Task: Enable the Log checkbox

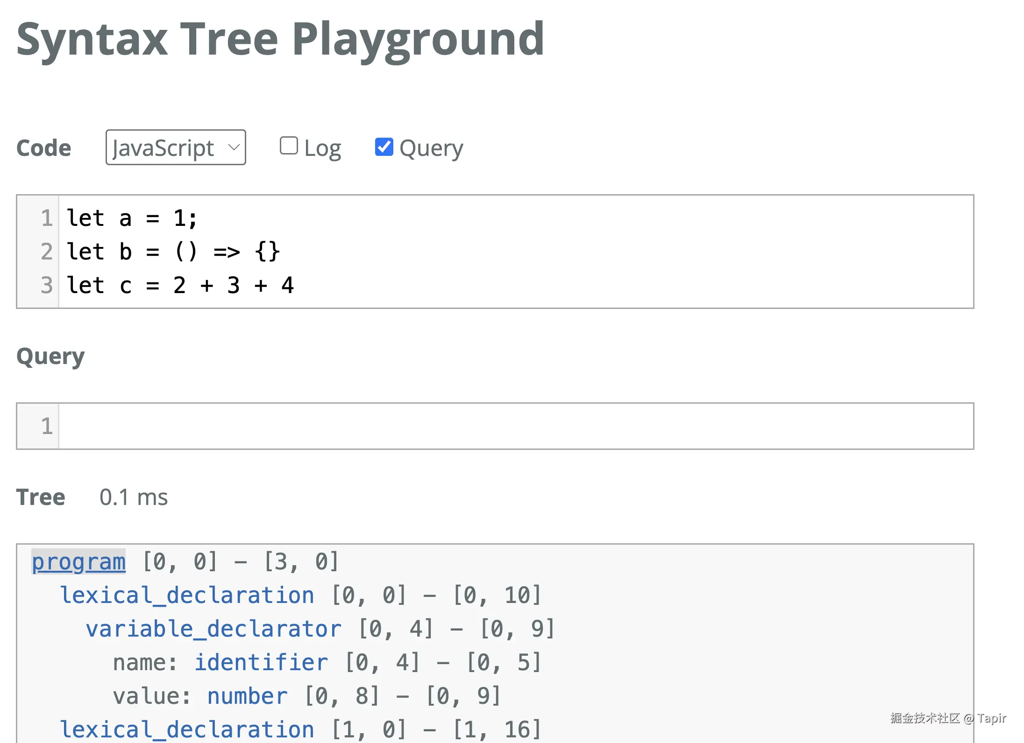Action: coord(289,146)
